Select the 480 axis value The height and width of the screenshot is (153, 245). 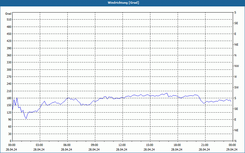(9, 27)
